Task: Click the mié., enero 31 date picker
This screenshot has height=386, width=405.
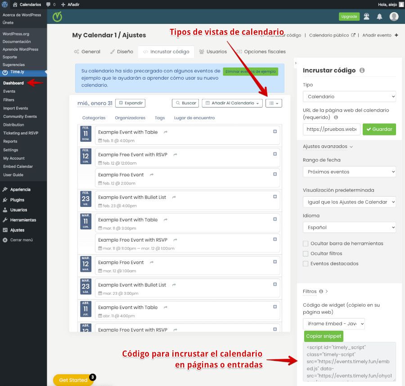Action: 95,103
